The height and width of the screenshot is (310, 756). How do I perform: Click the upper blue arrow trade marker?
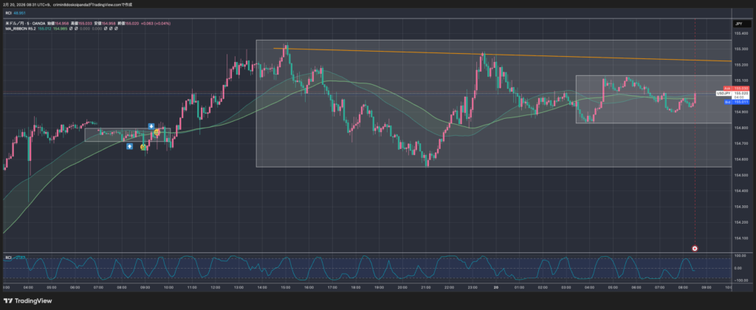(x=151, y=126)
